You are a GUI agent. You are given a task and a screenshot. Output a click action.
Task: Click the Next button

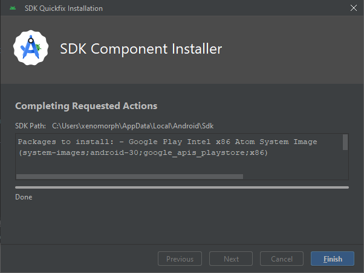coord(231,259)
